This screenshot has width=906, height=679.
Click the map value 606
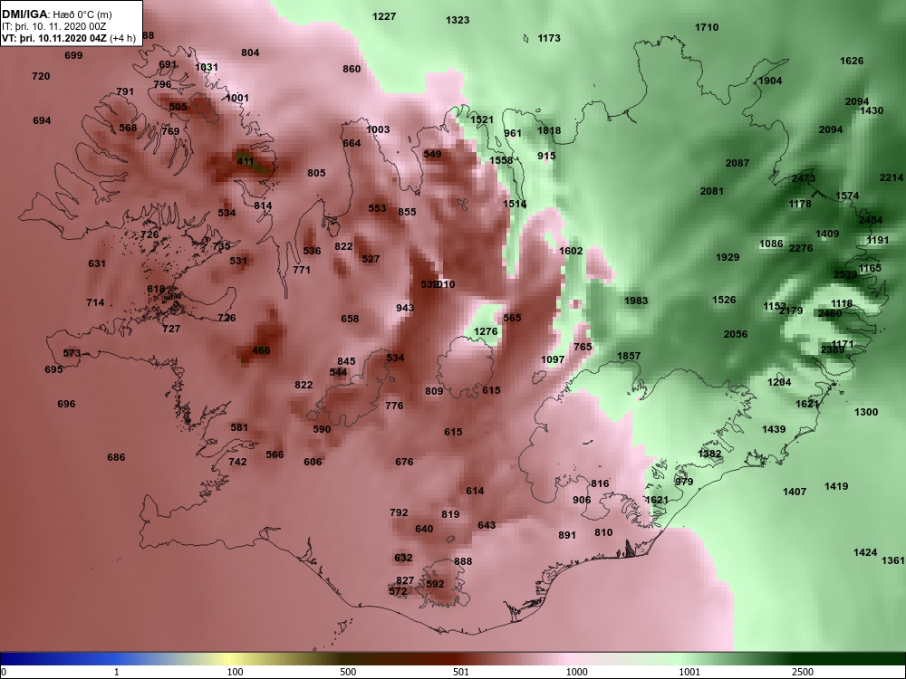click(x=313, y=462)
